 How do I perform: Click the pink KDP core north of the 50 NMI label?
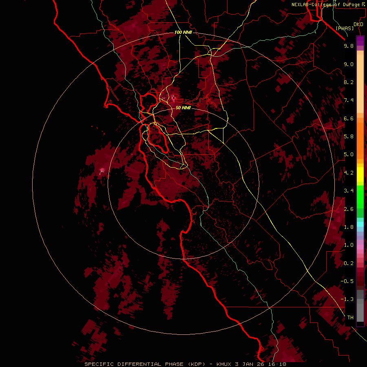coord(173,97)
